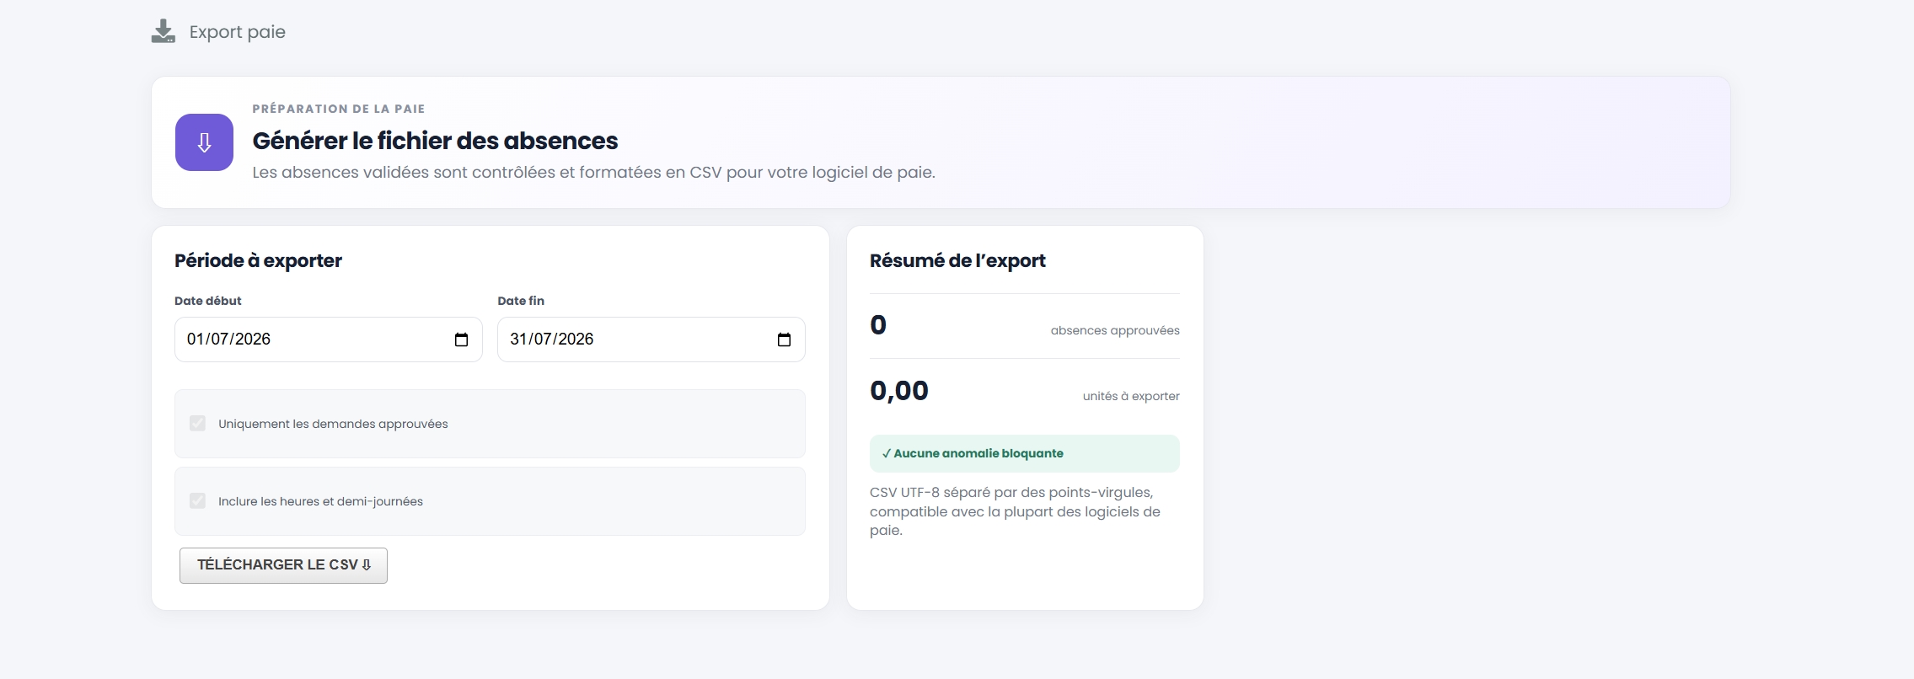Click the Préparation de la paie label
Viewport: 1914px width, 679px height.
point(338,109)
